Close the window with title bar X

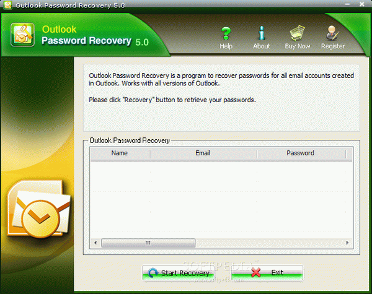362,4
